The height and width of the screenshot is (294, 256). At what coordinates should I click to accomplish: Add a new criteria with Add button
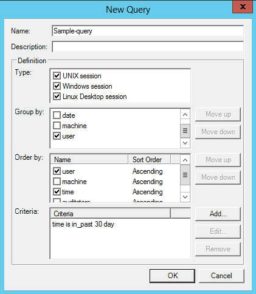click(x=218, y=214)
